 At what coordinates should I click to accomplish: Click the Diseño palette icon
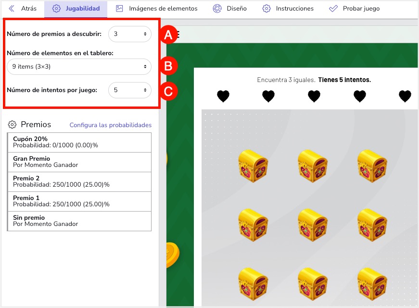217,9
